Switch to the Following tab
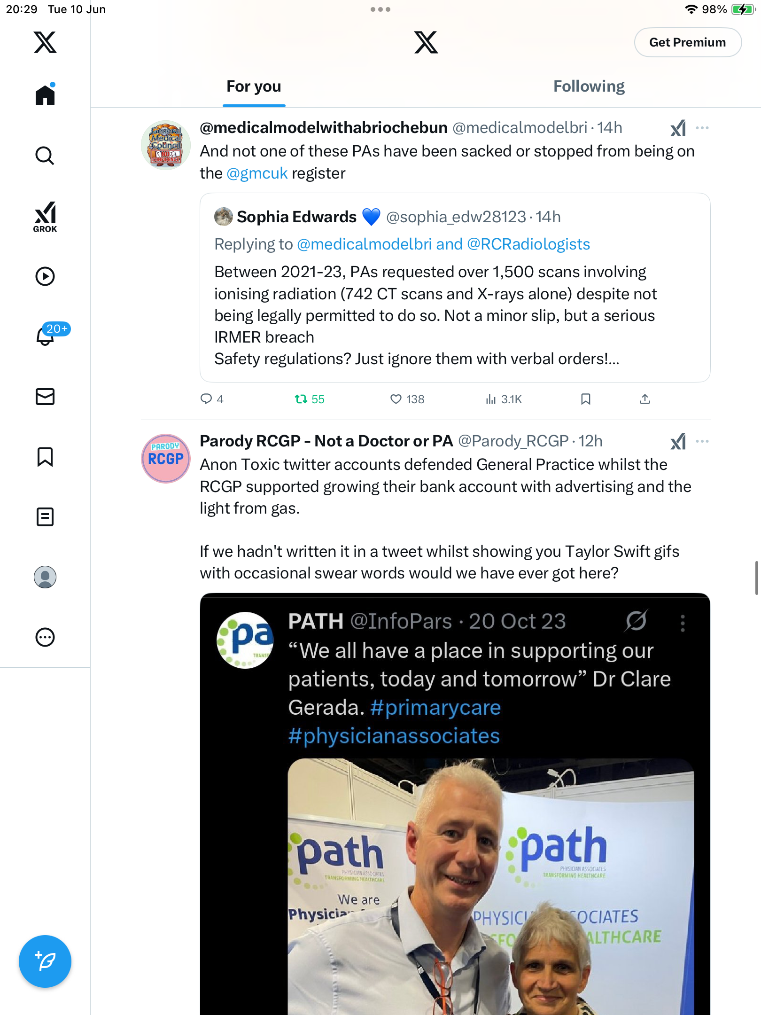The image size is (761, 1015). click(x=589, y=86)
